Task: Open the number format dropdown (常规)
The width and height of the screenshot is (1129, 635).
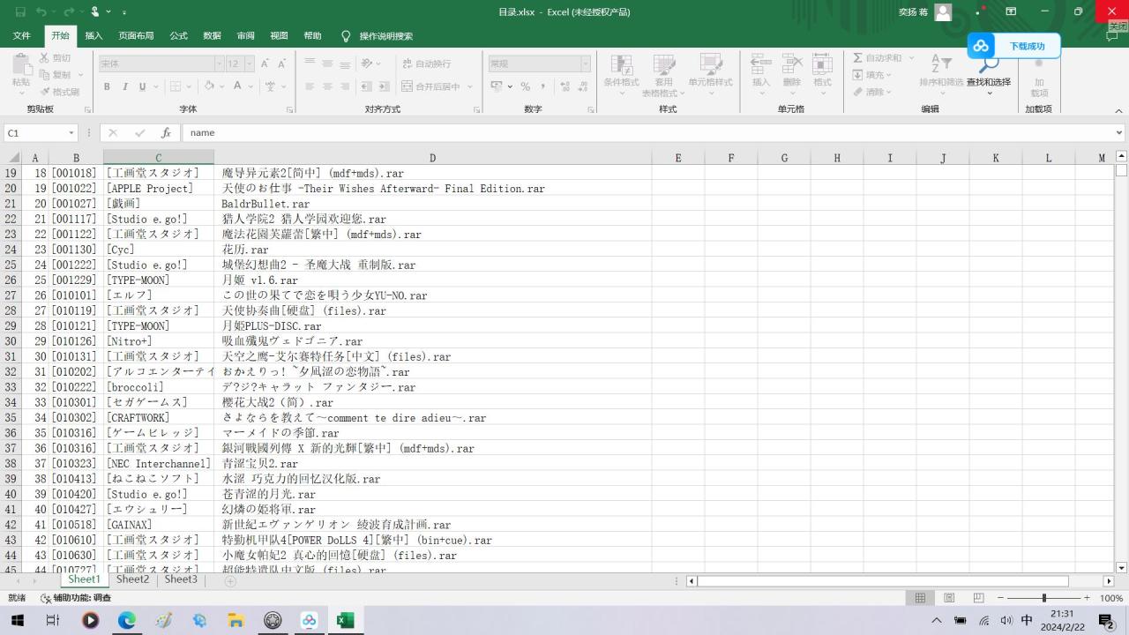Action: (x=585, y=63)
